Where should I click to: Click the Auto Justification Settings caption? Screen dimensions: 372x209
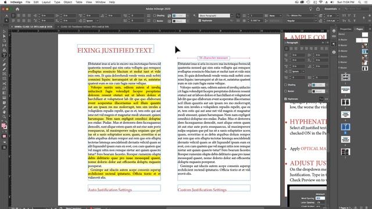coord(110,190)
